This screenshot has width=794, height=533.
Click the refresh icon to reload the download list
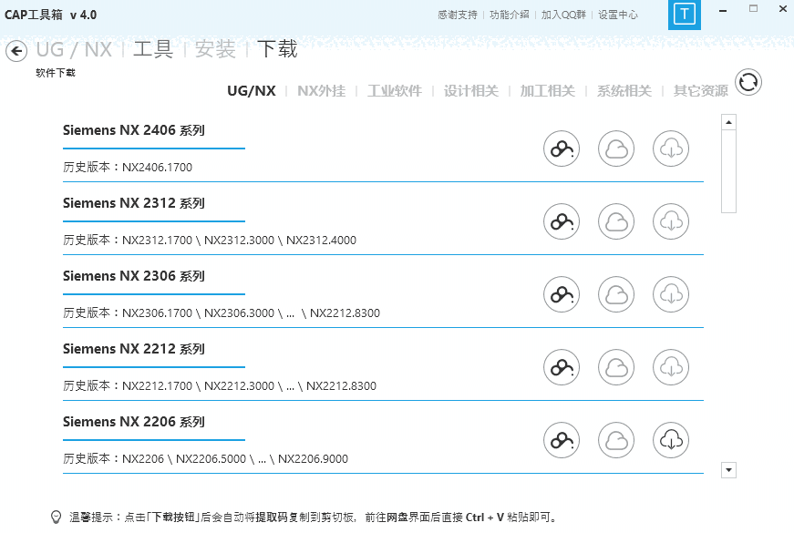[748, 82]
